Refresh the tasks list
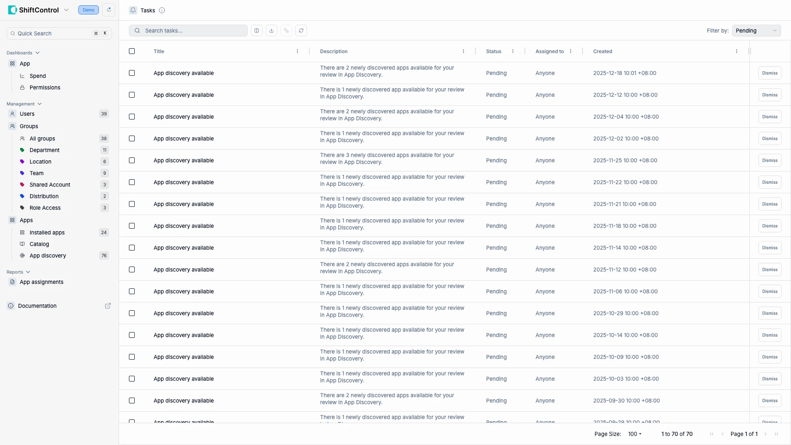Image resolution: width=791 pixels, height=445 pixels. (x=301, y=30)
